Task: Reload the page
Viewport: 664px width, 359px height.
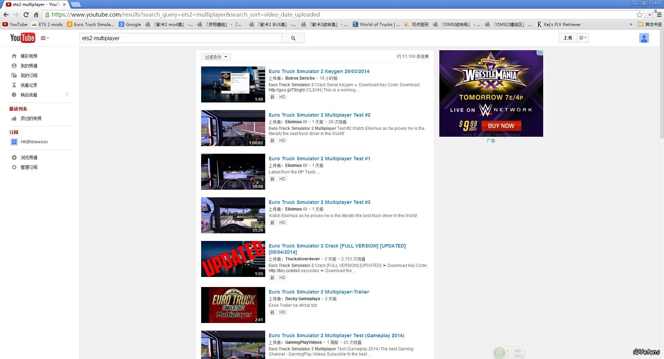Action: (26, 15)
